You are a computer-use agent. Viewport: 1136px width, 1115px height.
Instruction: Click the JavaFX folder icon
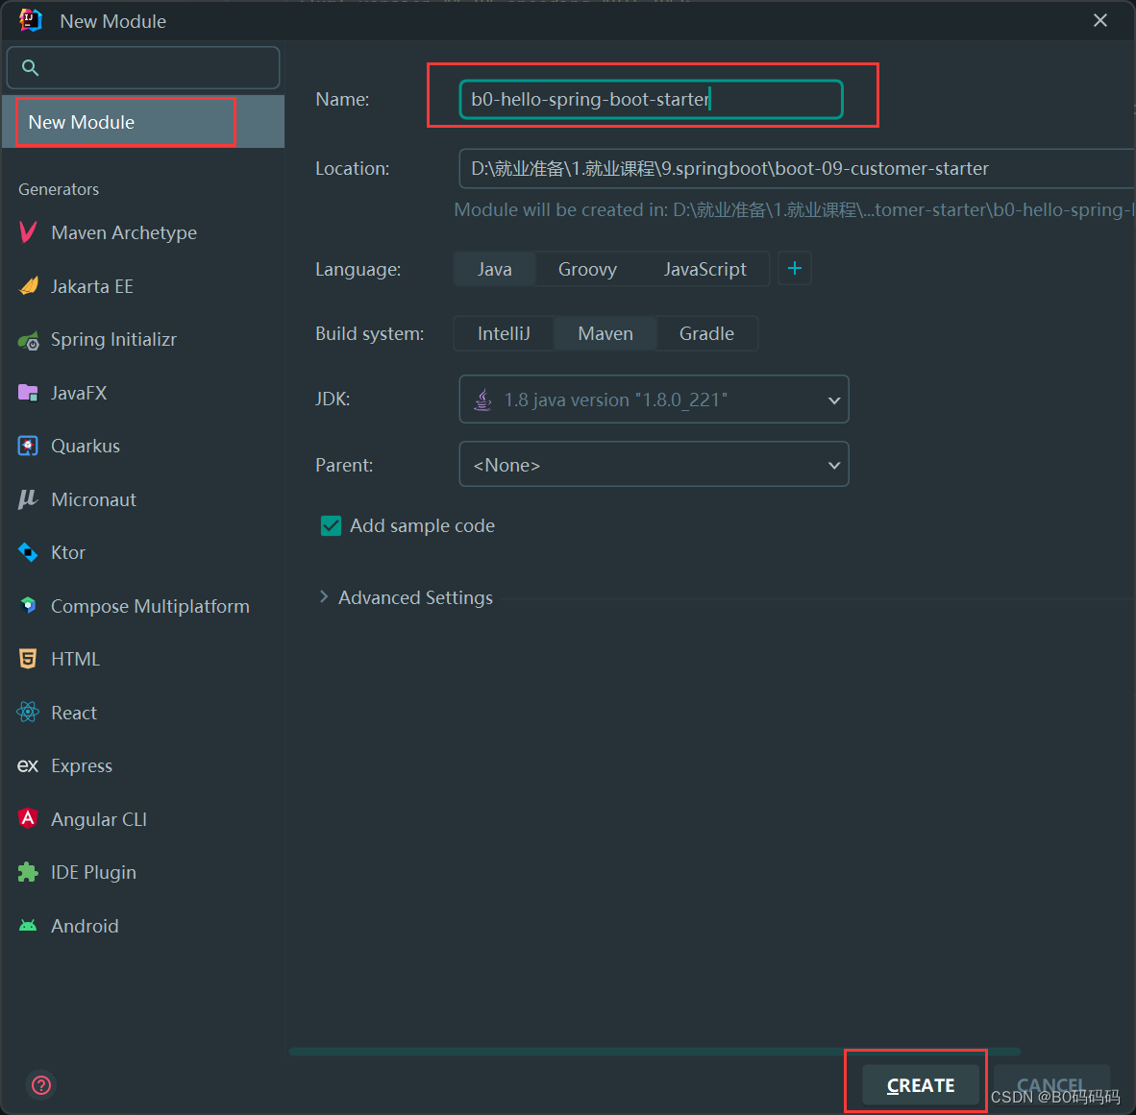[28, 393]
